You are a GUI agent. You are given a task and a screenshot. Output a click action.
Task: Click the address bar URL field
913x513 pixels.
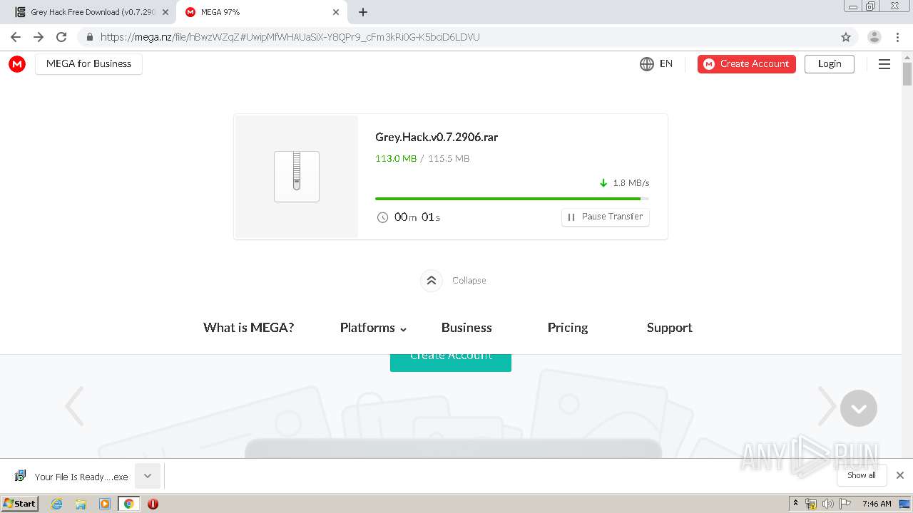(x=456, y=37)
